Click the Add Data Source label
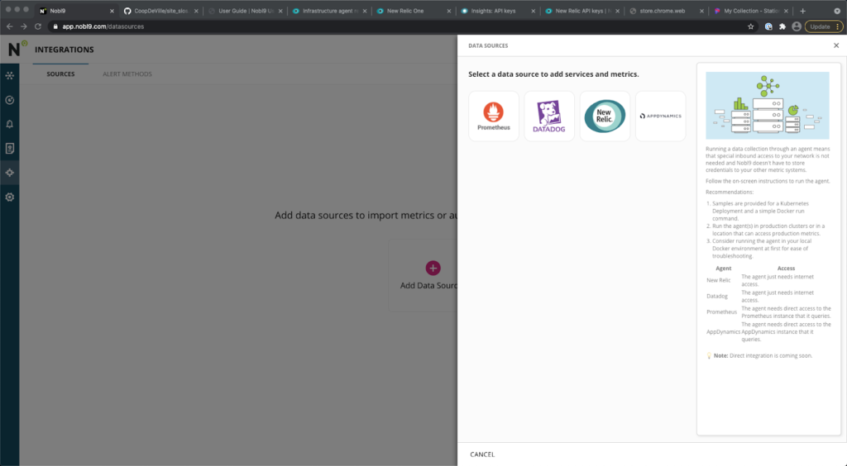 [428, 285]
